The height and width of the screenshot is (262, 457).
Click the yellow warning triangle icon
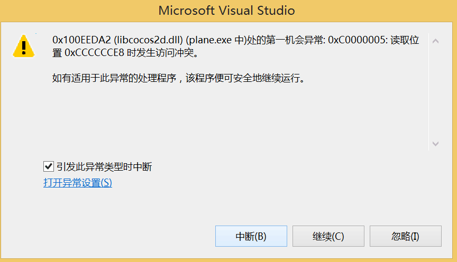pos(24,46)
